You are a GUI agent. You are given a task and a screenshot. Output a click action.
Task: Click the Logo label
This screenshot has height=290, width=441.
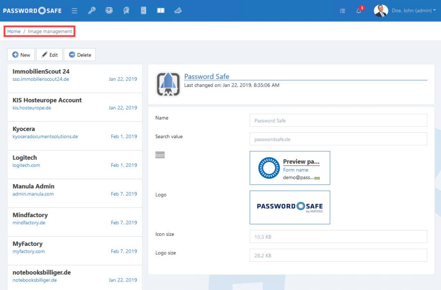(161, 195)
